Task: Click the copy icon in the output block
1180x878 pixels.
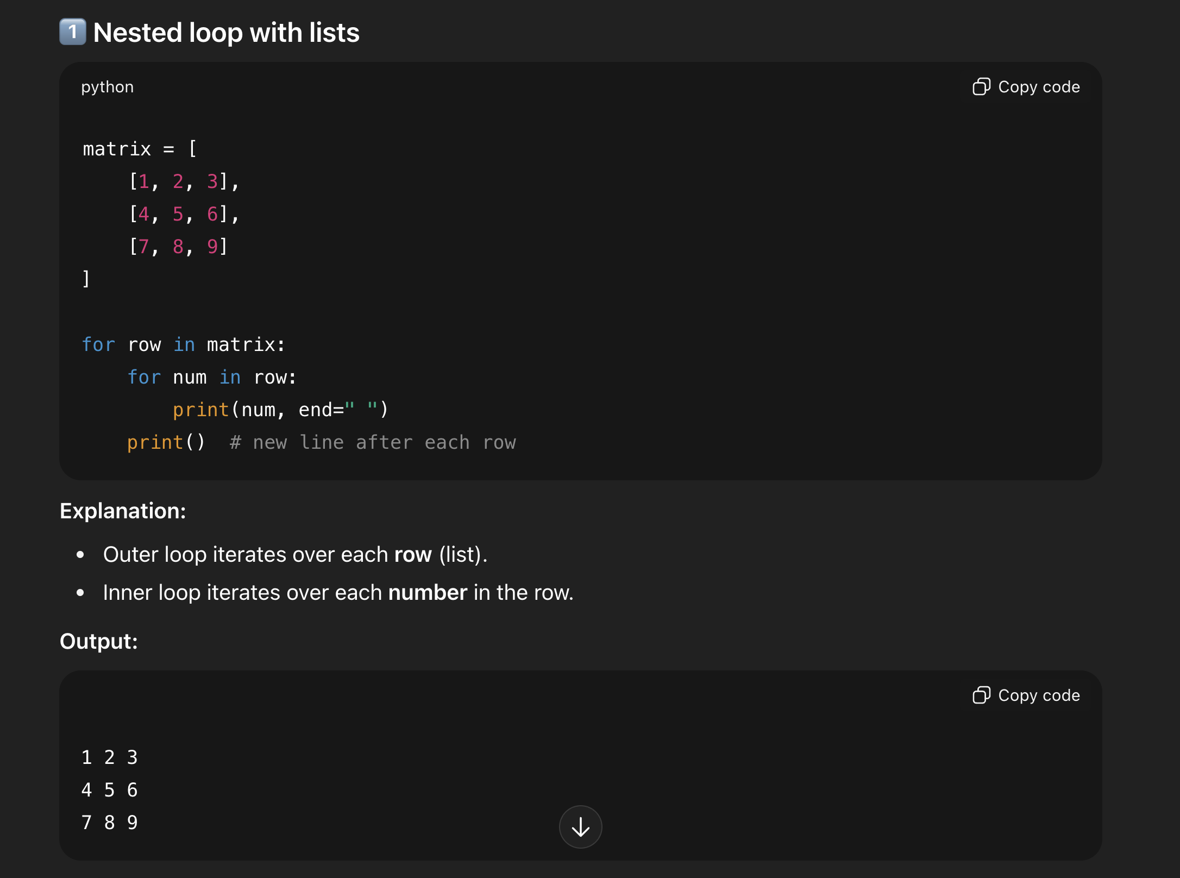Action: (x=981, y=695)
